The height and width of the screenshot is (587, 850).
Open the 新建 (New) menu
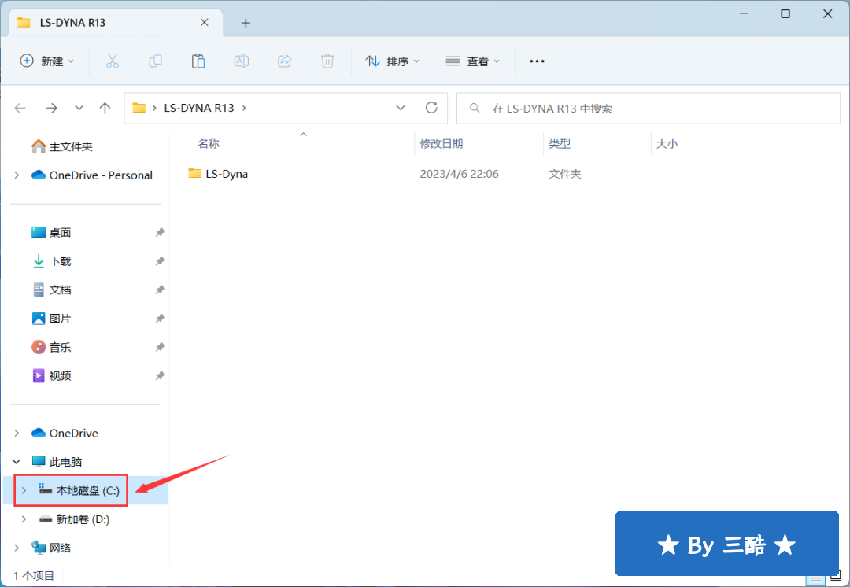[47, 61]
